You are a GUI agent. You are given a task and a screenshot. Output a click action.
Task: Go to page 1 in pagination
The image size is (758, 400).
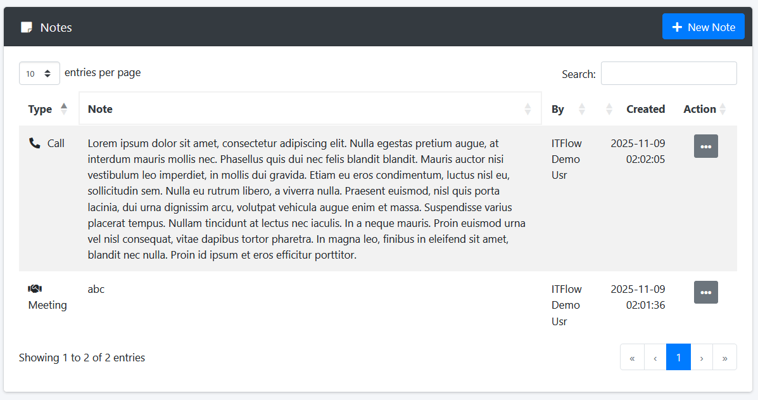[x=678, y=358]
